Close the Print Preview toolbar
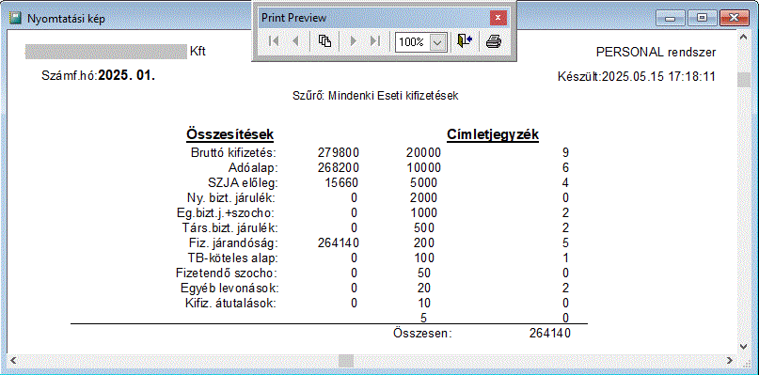 [x=498, y=19]
